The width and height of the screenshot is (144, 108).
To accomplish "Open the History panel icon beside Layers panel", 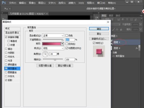I will [97, 18].
